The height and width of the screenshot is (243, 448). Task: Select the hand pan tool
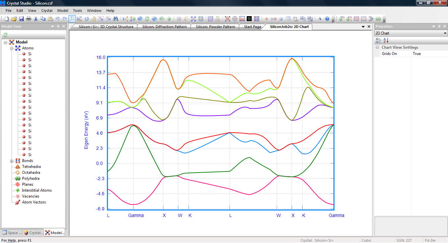click(x=94, y=19)
